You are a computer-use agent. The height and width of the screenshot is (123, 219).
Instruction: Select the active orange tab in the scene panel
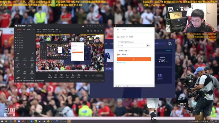(19, 30)
